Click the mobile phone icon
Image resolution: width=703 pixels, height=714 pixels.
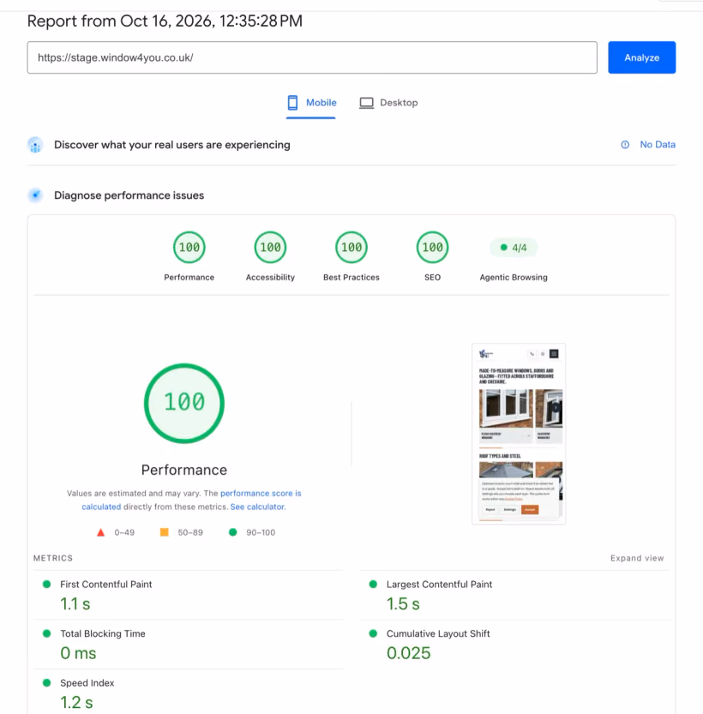292,103
